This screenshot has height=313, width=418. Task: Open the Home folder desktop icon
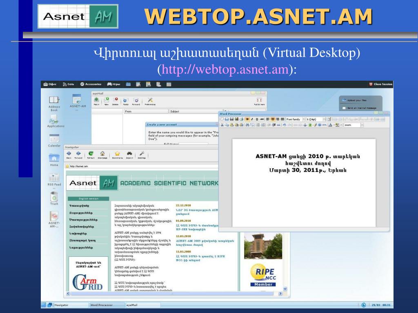pyautogui.click(x=54, y=160)
